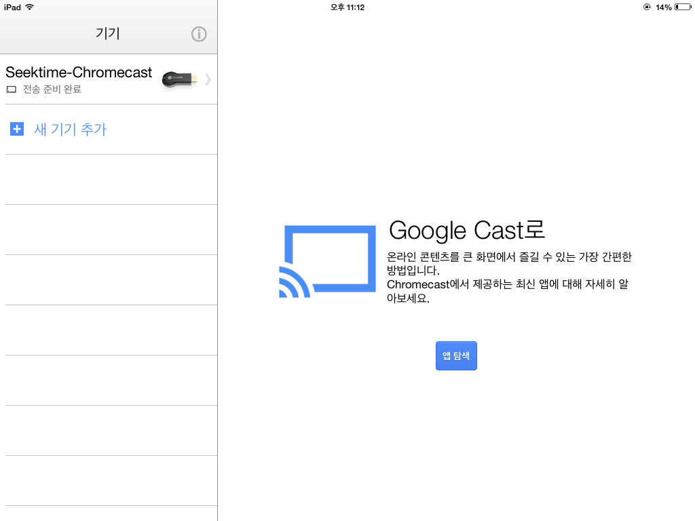The height and width of the screenshot is (521, 695).
Task: Tap the 14% battery percentage text
Action: tap(664, 7)
